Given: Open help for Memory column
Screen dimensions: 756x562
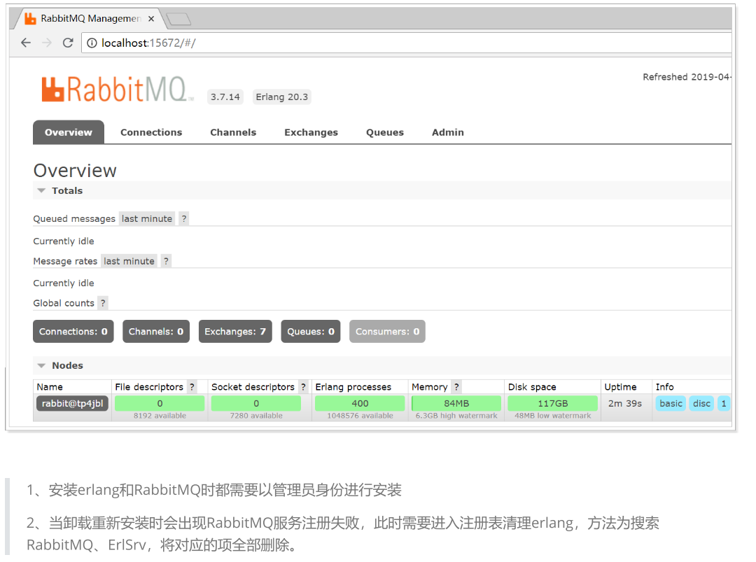Looking at the screenshot, I should tap(456, 387).
